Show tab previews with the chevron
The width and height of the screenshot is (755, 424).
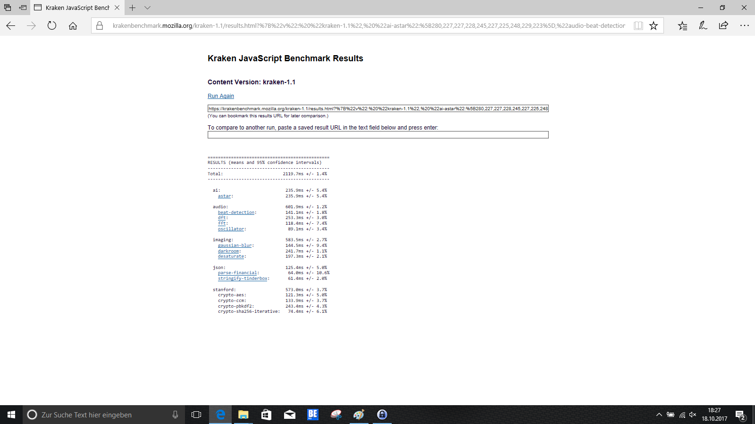point(148,8)
